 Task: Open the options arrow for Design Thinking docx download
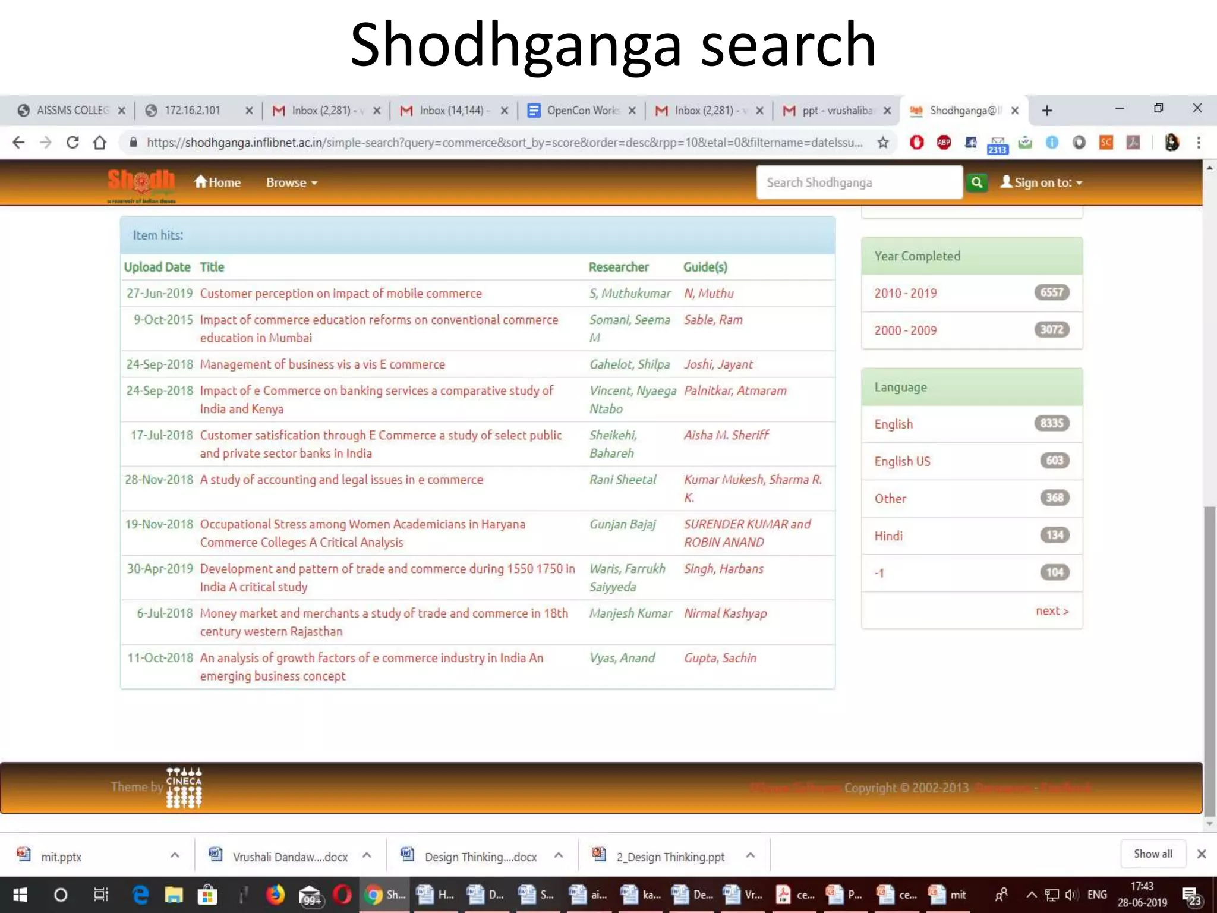click(x=559, y=855)
